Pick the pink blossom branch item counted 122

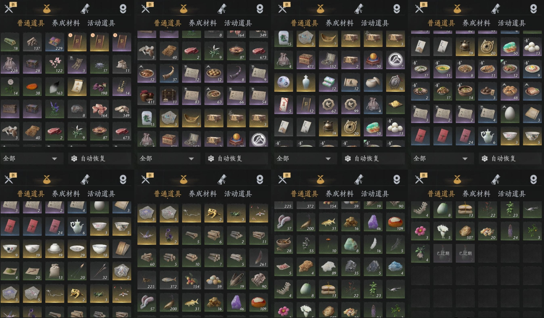pyautogui.click(x=55, y=65)
